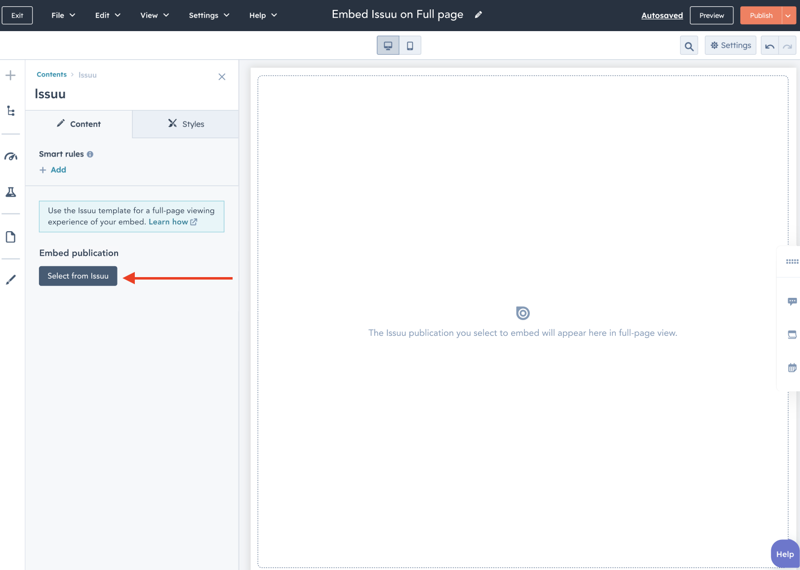800x570 pixels.
Task: Open the Help menu in top bar
Action: [x=263, y=15]
